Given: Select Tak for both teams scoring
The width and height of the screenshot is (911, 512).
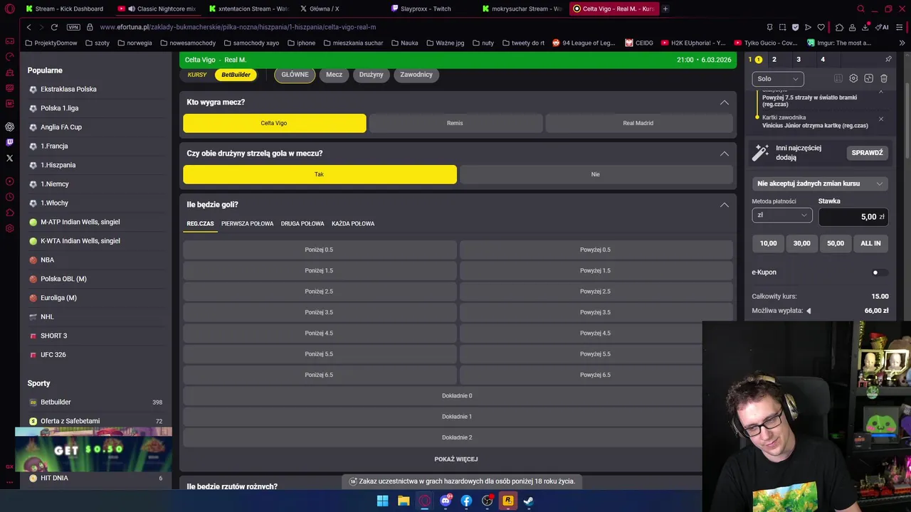Looking at the screenshot, I should 320,174.
